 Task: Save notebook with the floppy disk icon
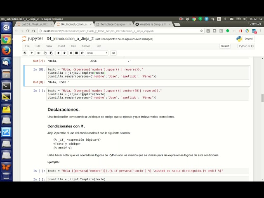25,53
